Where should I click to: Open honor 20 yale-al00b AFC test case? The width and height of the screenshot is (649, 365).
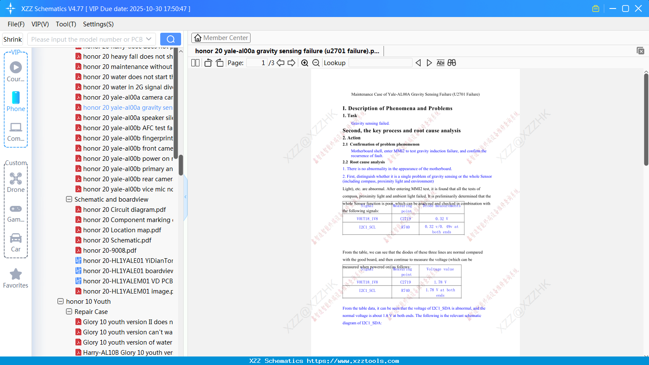pos(128,128)
